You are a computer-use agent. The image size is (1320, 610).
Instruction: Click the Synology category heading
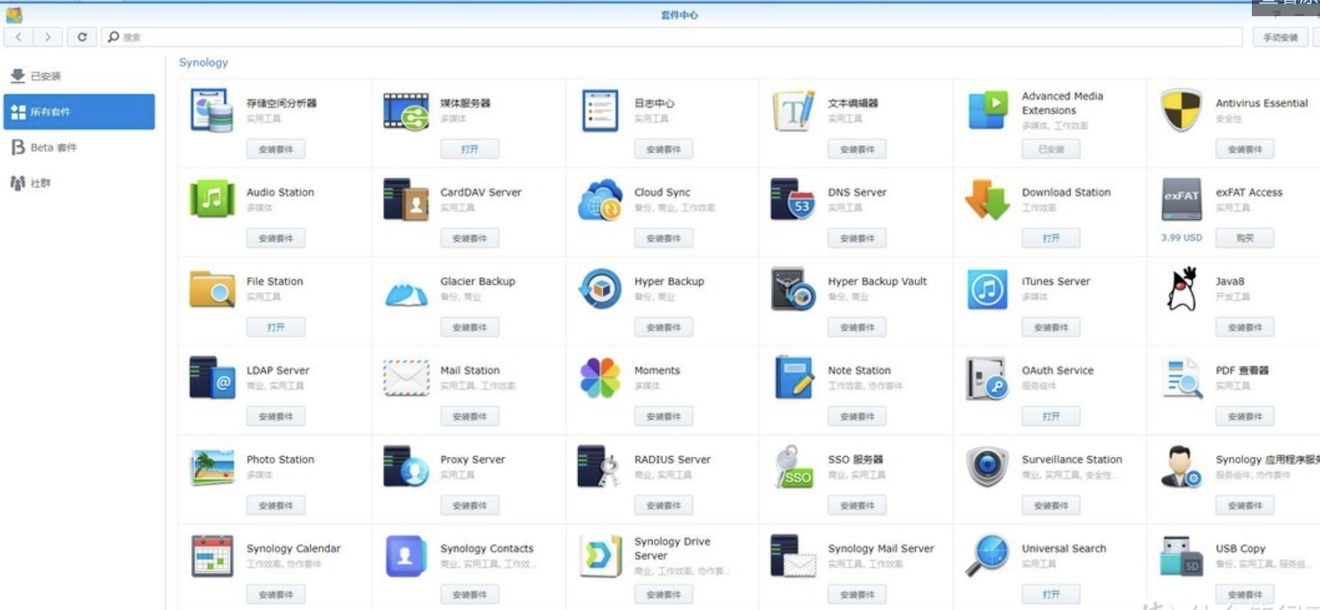coord(203,62)
